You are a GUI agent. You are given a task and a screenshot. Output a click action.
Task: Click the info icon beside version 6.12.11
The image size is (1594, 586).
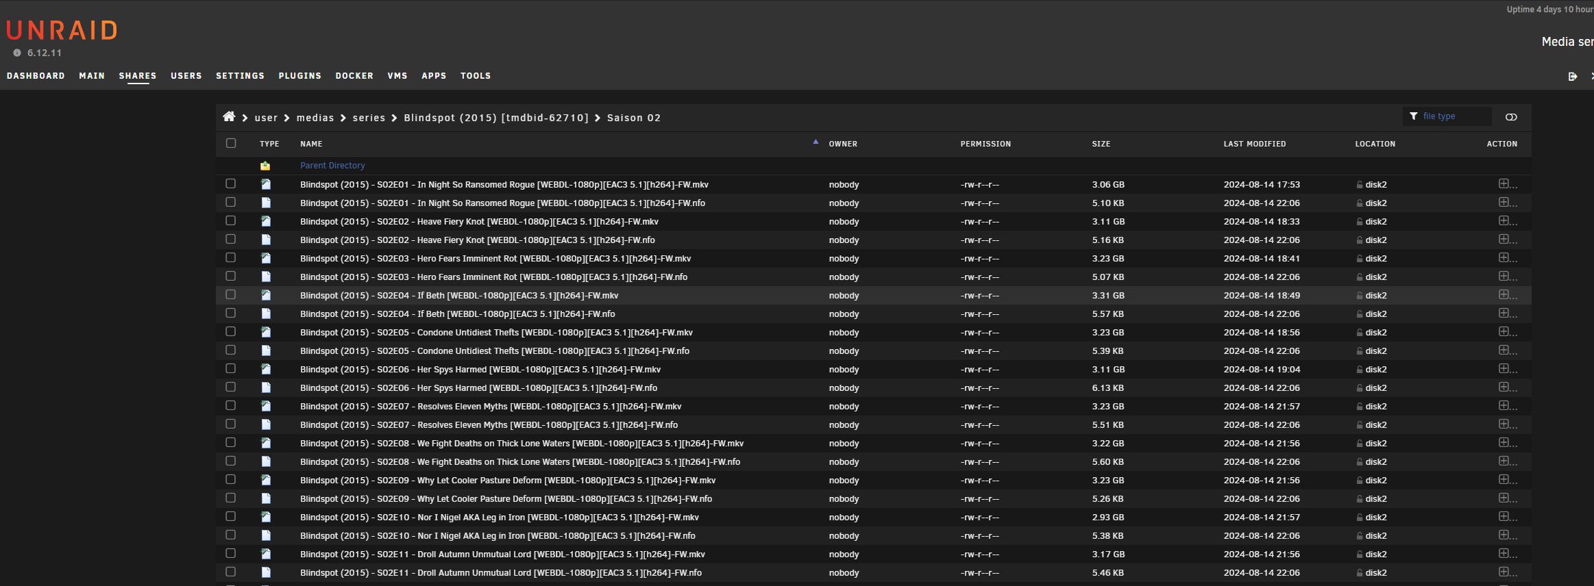click(x=17, y=53)
